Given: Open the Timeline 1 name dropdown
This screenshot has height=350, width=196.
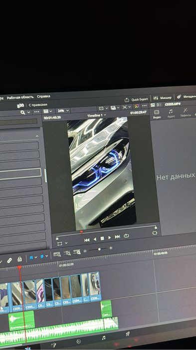Looking at the screenshot, I should 96,115.
